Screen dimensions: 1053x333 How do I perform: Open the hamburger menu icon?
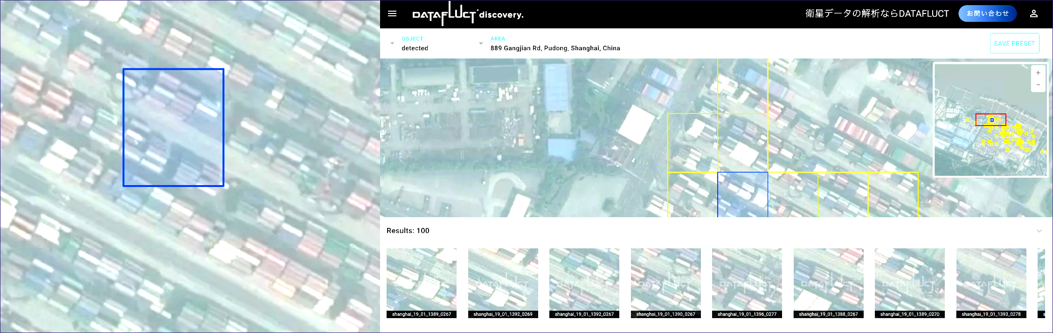pos(392,14)
